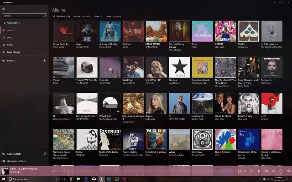Open the Below Radar Ep album

pyautogui.click(x=64, y=31)
